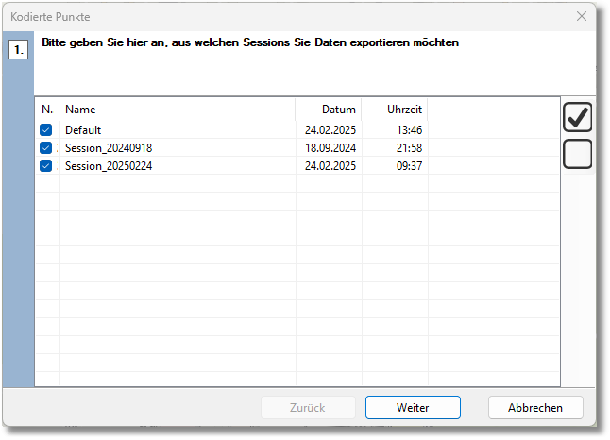Select the Session_20240918 row name
The image size is (610, 440).
click(109, 148)
